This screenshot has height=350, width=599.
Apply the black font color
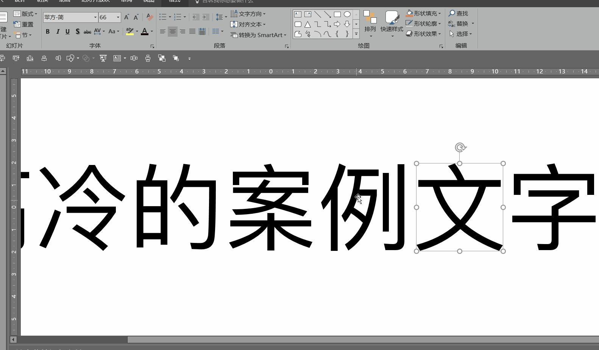(145, 31)
